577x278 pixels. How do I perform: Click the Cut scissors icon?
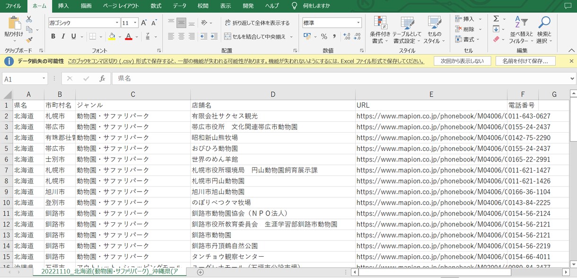click(29, 19)
